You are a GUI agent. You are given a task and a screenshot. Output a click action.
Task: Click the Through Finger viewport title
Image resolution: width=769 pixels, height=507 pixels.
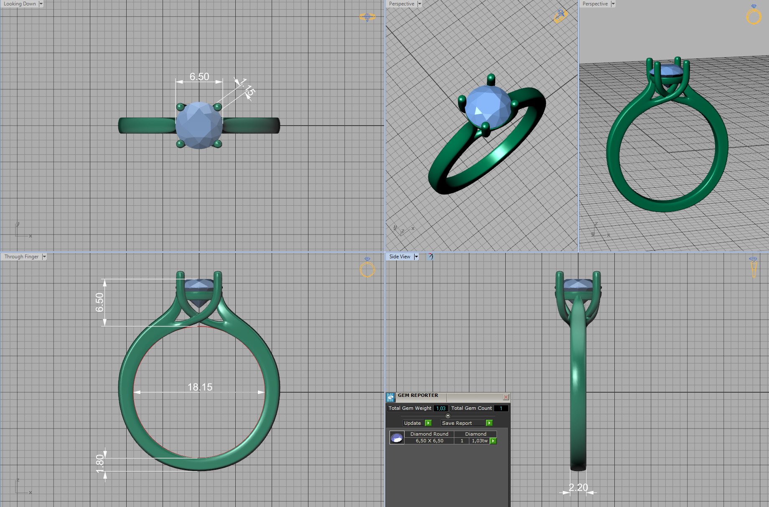[22, 257]
